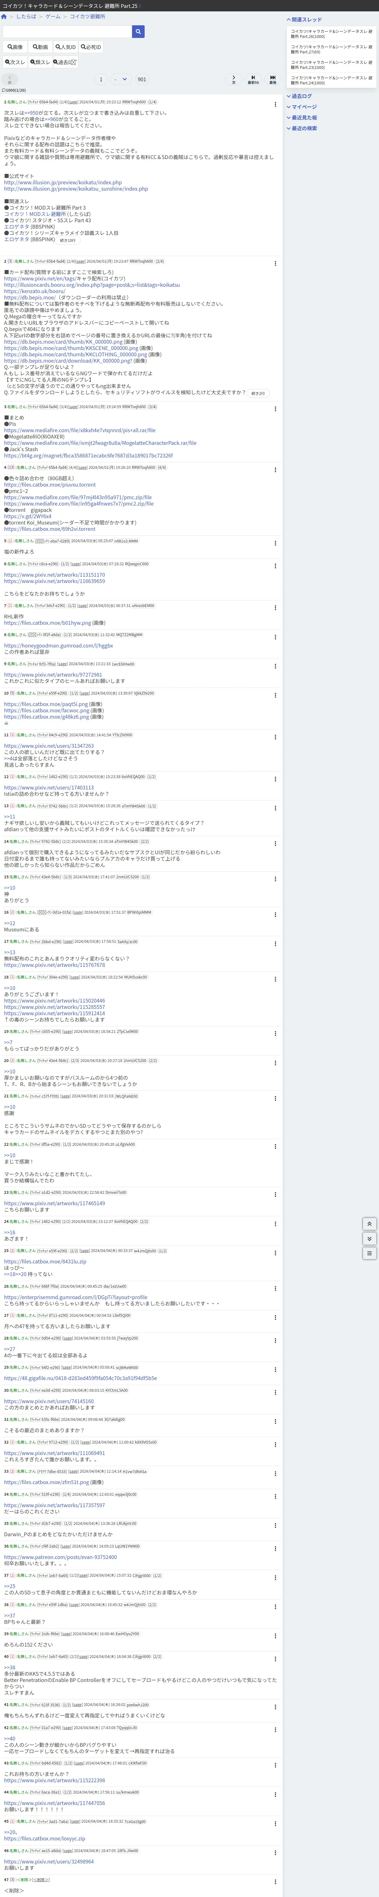379x1897 pixels.
Task: Open kebab menu for post 23
Action: (275, 1195)
